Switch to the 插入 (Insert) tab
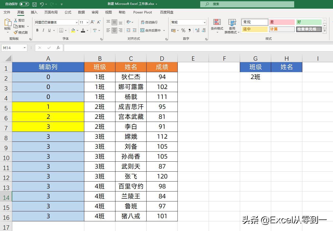The image size is (333, 231). 34,12
